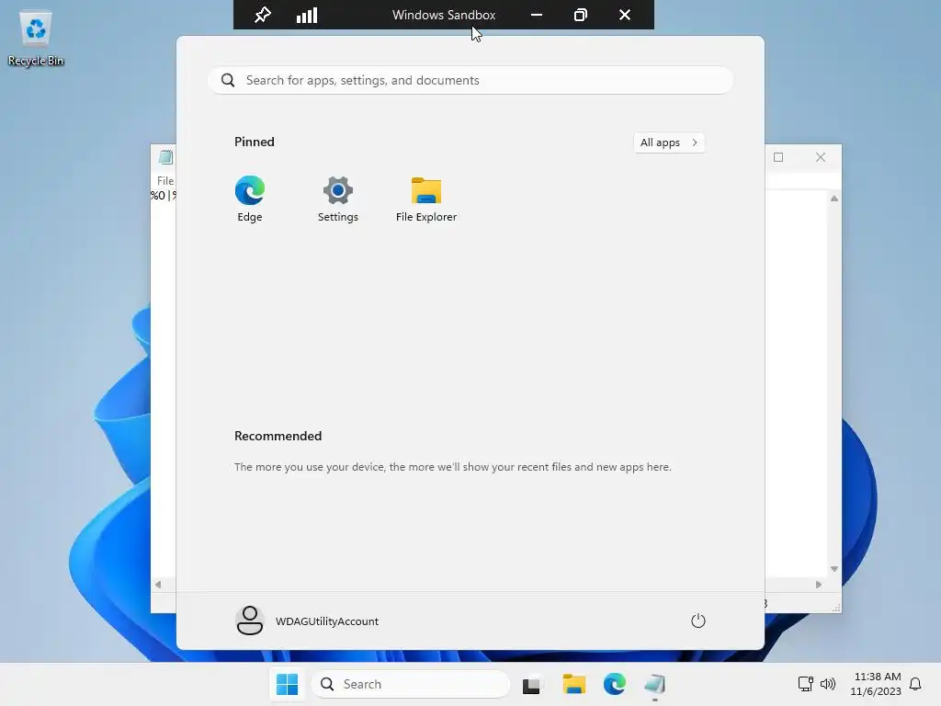Viewport: 941px width, 706px height.
Task: Select the Pinned section heading
Action: pos(255,142)
